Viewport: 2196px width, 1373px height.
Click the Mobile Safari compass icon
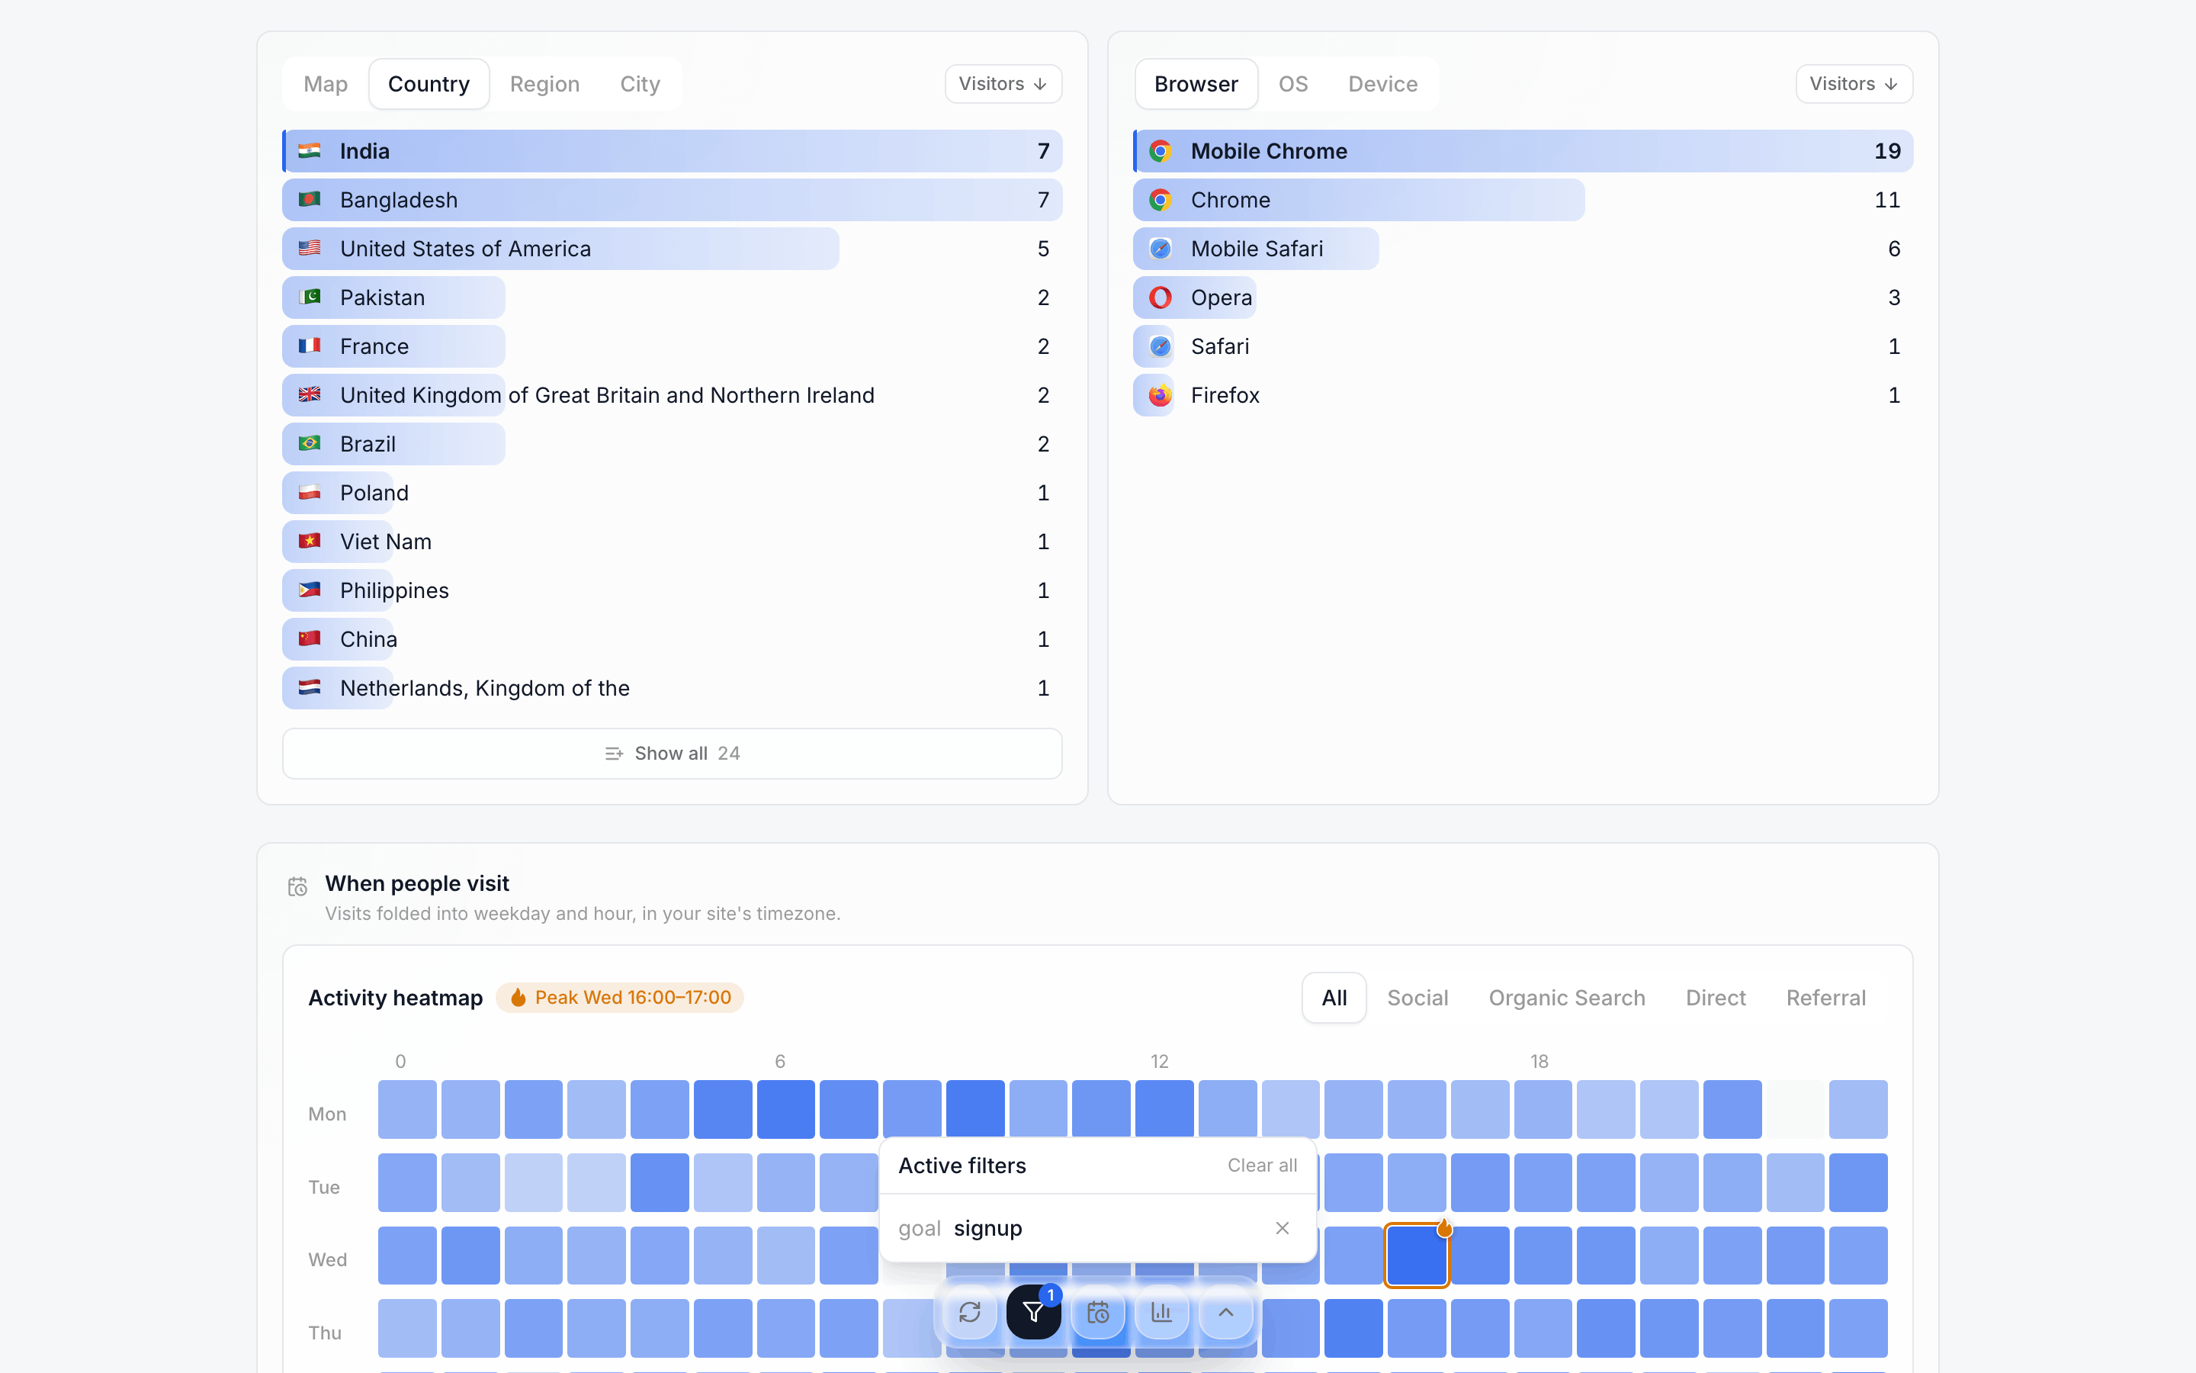click(x=1160, y=249)
